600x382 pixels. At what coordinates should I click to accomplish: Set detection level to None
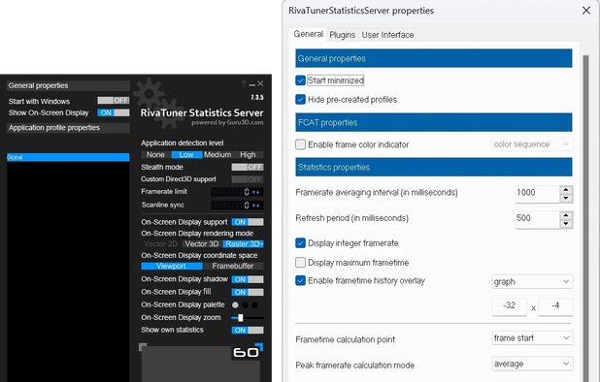(x=155, y=155)
